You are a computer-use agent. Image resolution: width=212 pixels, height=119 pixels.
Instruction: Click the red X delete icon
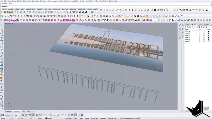click(x=44, y=16)
